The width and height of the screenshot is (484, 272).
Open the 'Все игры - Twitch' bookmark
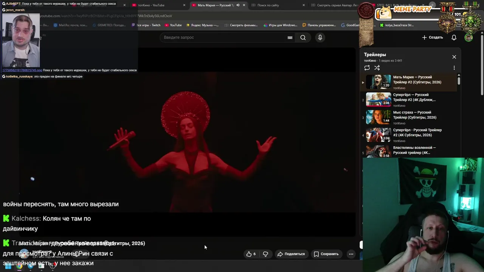point(146,25)
